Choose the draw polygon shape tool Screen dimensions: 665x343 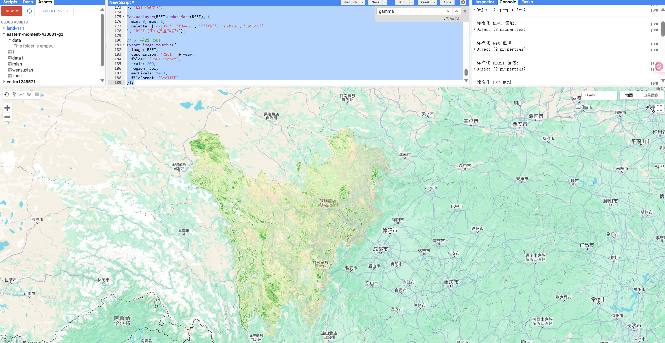point(29,94)
